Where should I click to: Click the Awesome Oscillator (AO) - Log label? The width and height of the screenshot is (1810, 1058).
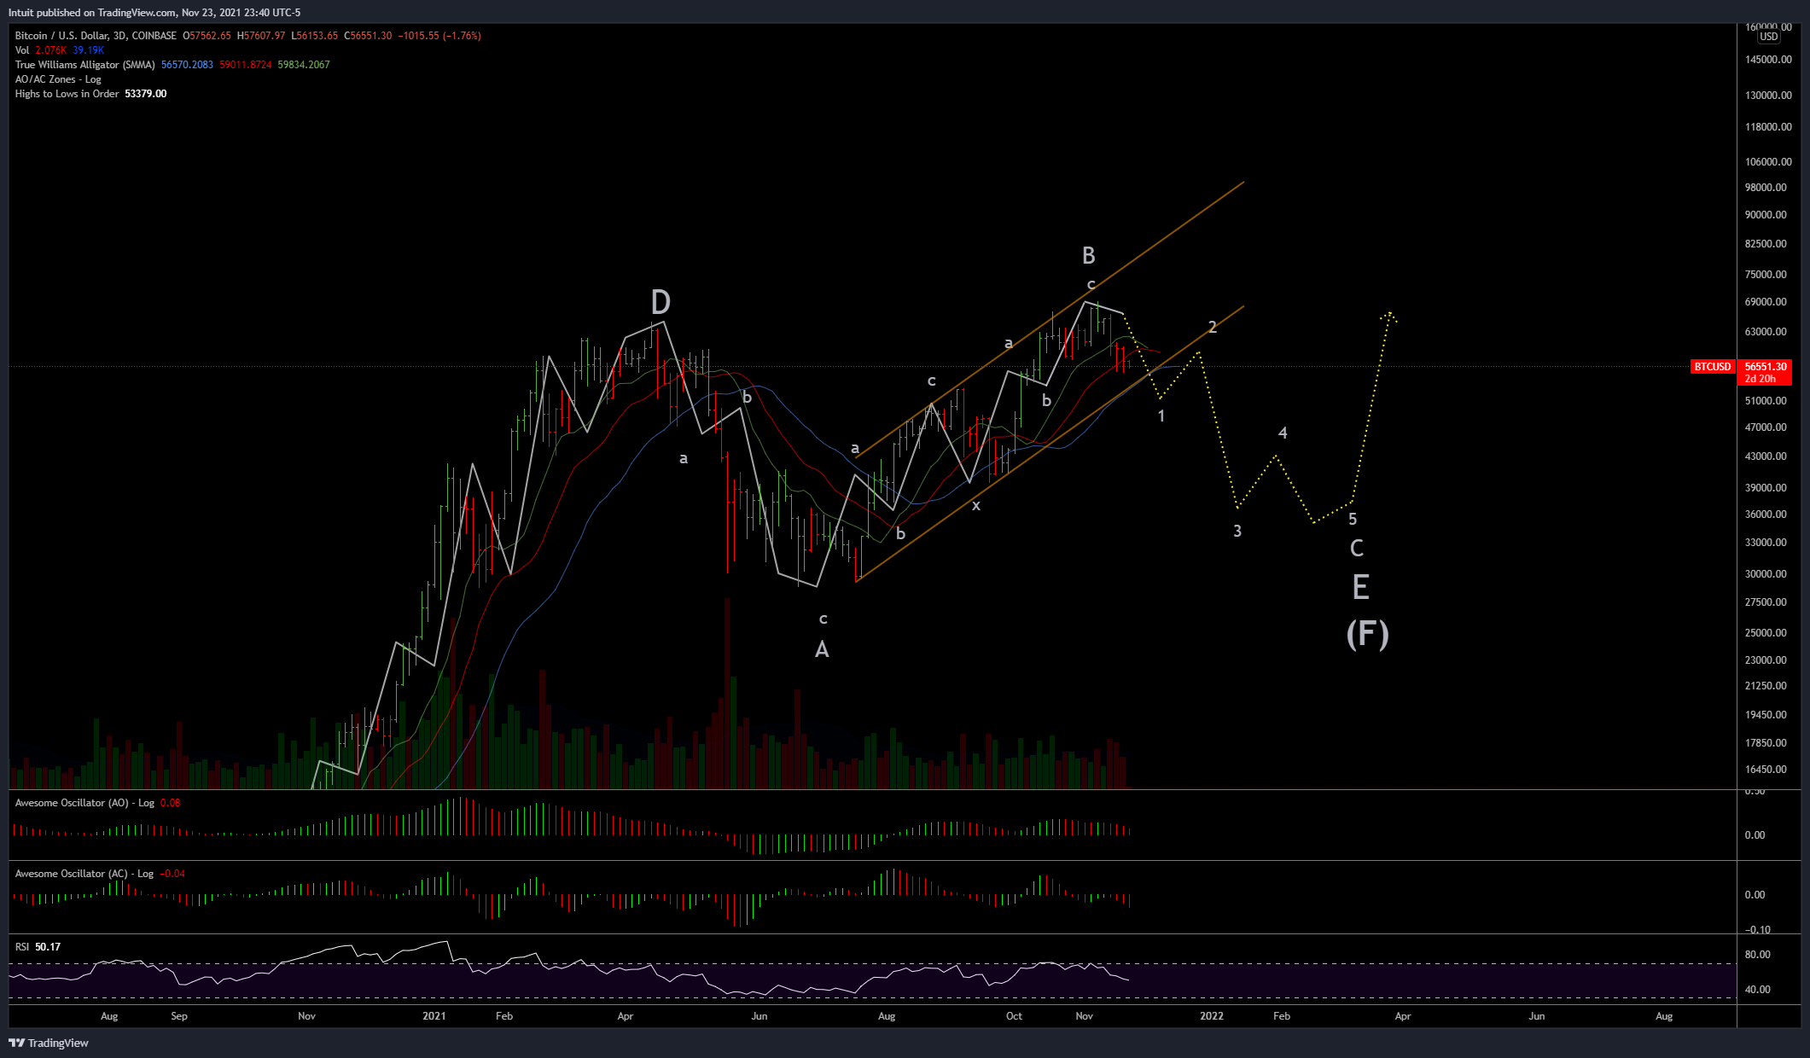(84, 803)
